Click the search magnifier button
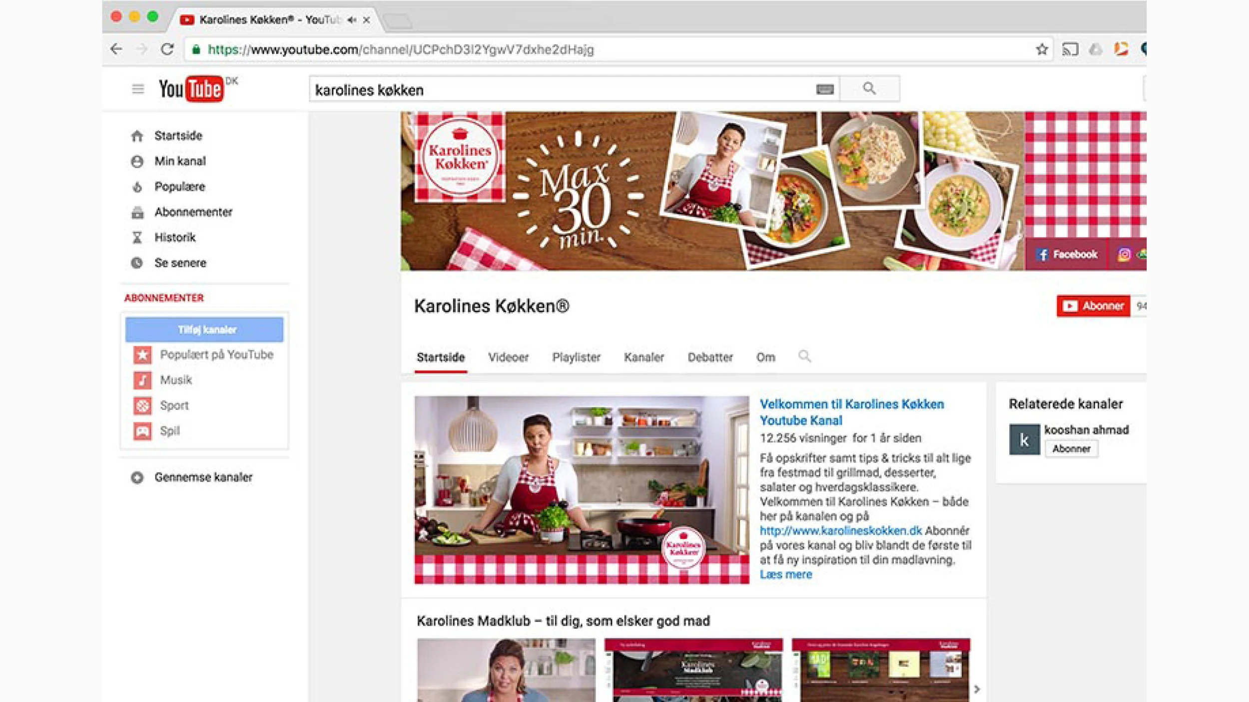Viewport: 1249px width, 702px height. (x=869, y=89)
